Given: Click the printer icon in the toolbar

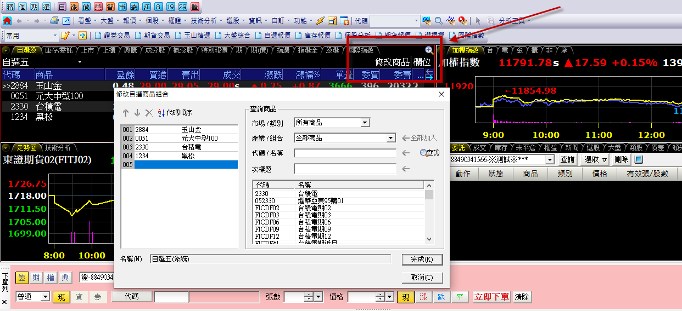Looking at the screenshot, I should tap(54, 21).
